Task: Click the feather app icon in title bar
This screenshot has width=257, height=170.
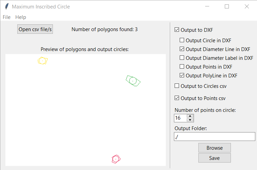Action: [x=7, y=6]
